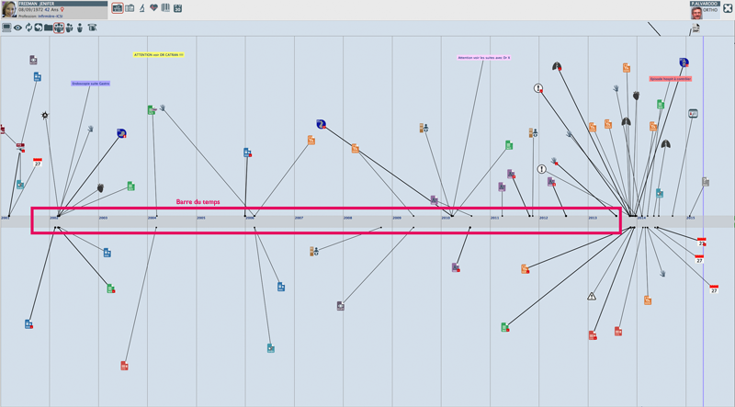The height and width of the screenshot is (407, 735).
Task: Toggle the red-outlined group icon in second toolbar
Action: pyautogui.click(x=59, y=28)
